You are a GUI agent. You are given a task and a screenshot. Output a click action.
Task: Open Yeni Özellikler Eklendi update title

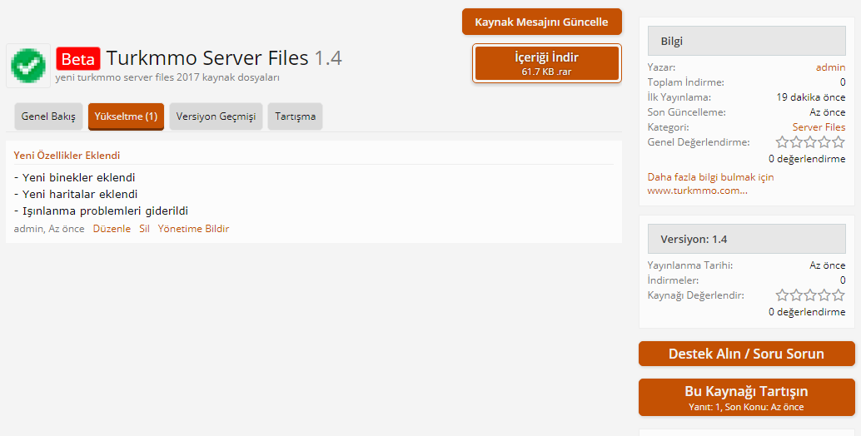coord(67,156)
